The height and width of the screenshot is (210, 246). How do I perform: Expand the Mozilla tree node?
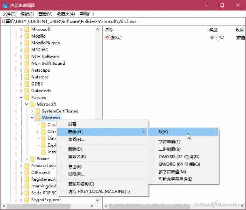tap(21, 36)
